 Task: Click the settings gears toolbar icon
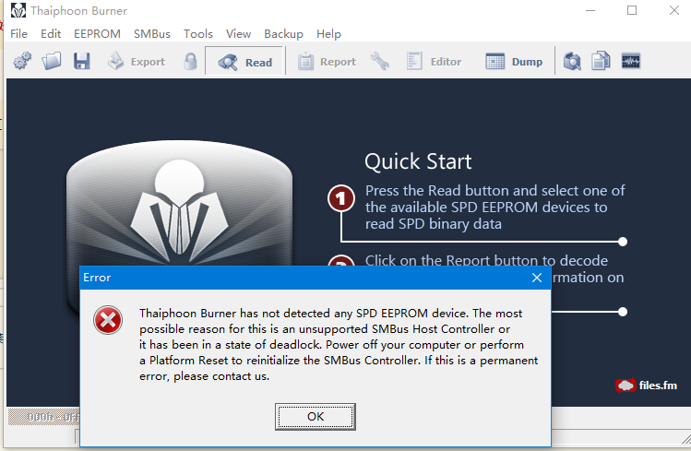tap(22, 61)
